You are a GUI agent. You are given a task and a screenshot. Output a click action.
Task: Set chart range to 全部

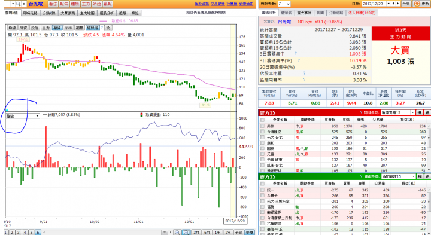click(239, 233)
